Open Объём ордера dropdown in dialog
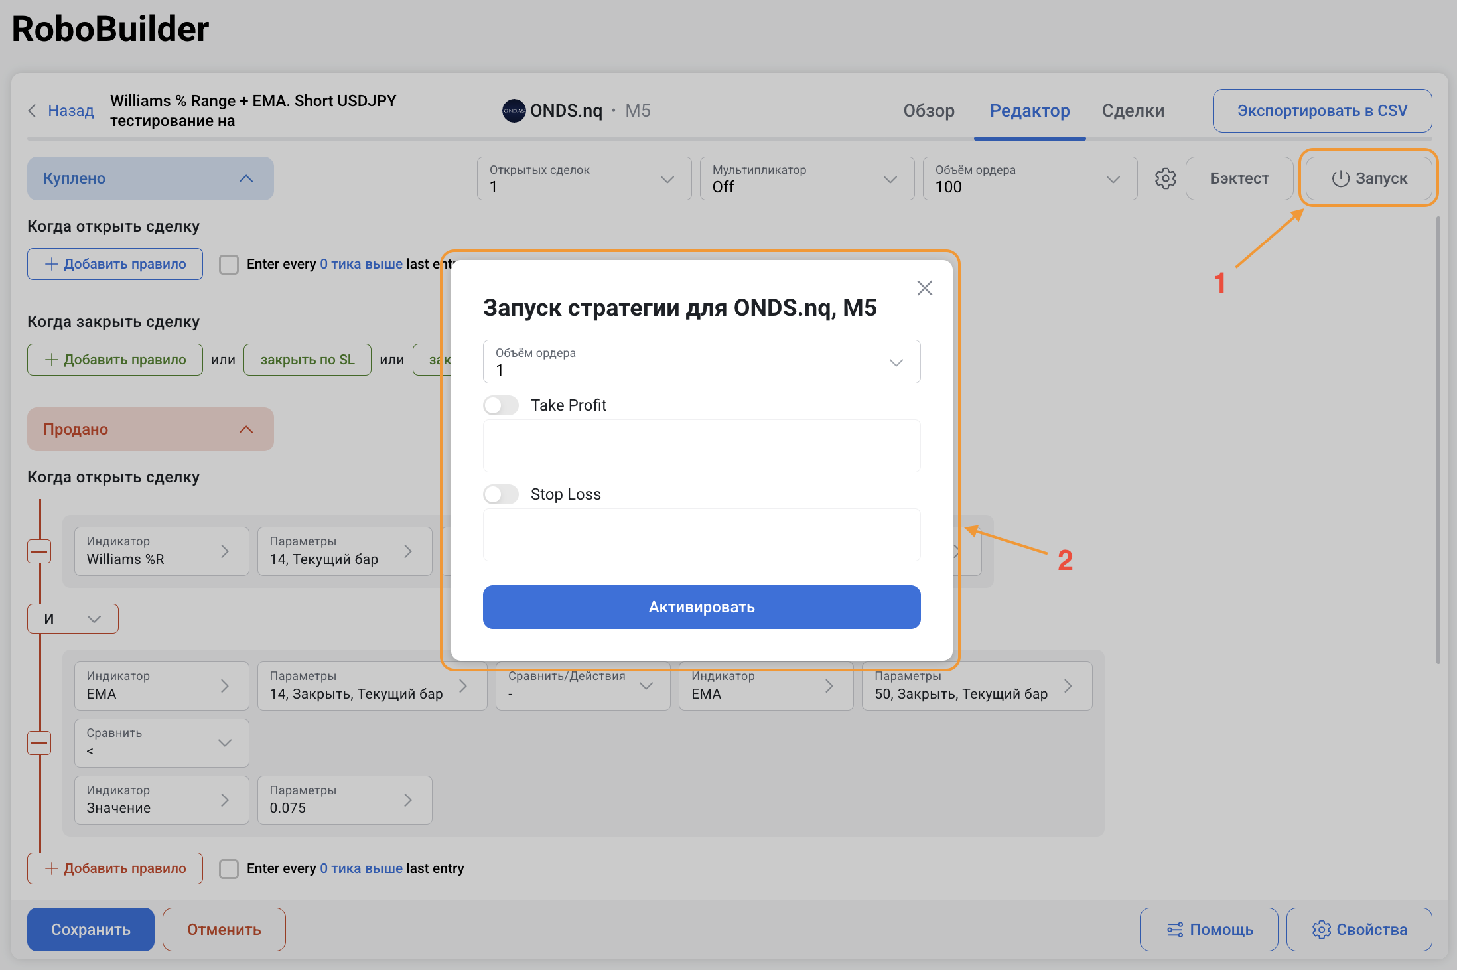The image size is (1457, 970). coord(701,362)
